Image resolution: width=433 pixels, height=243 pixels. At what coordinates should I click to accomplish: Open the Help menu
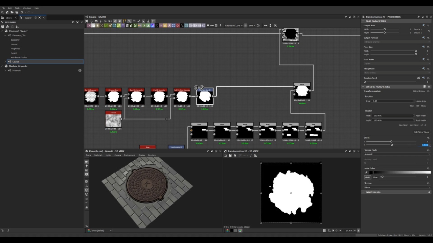(36, 8)
